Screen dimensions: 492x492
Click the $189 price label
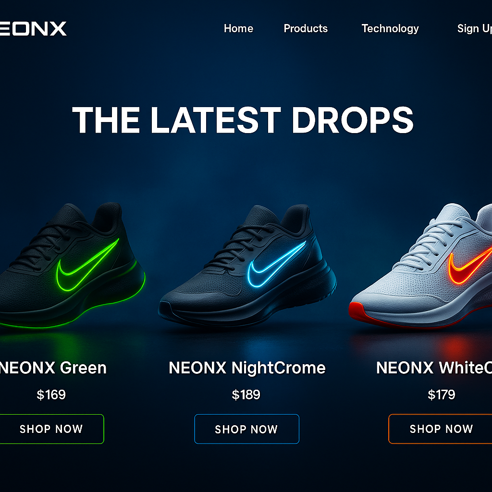click(246, 395)
